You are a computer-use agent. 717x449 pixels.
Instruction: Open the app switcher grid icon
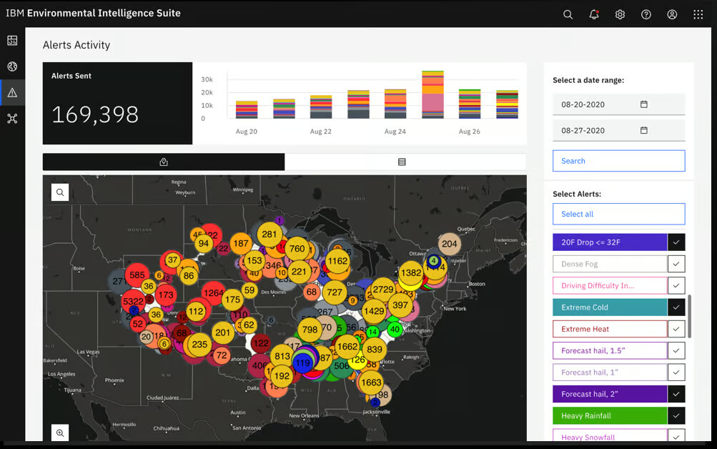[698, 14]
